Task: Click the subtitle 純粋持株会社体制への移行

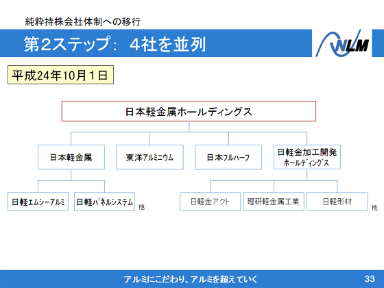Action: pos(83,22)
